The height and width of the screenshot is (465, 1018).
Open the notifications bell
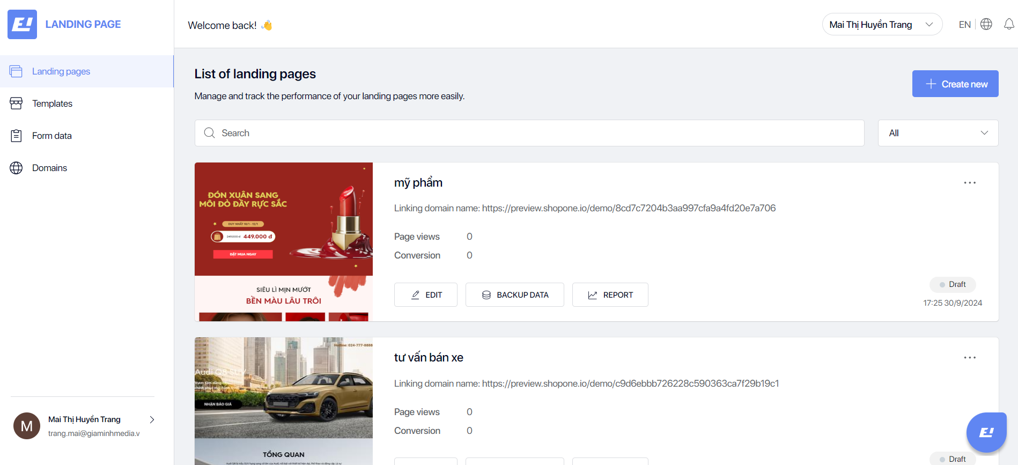[1008, 24]
